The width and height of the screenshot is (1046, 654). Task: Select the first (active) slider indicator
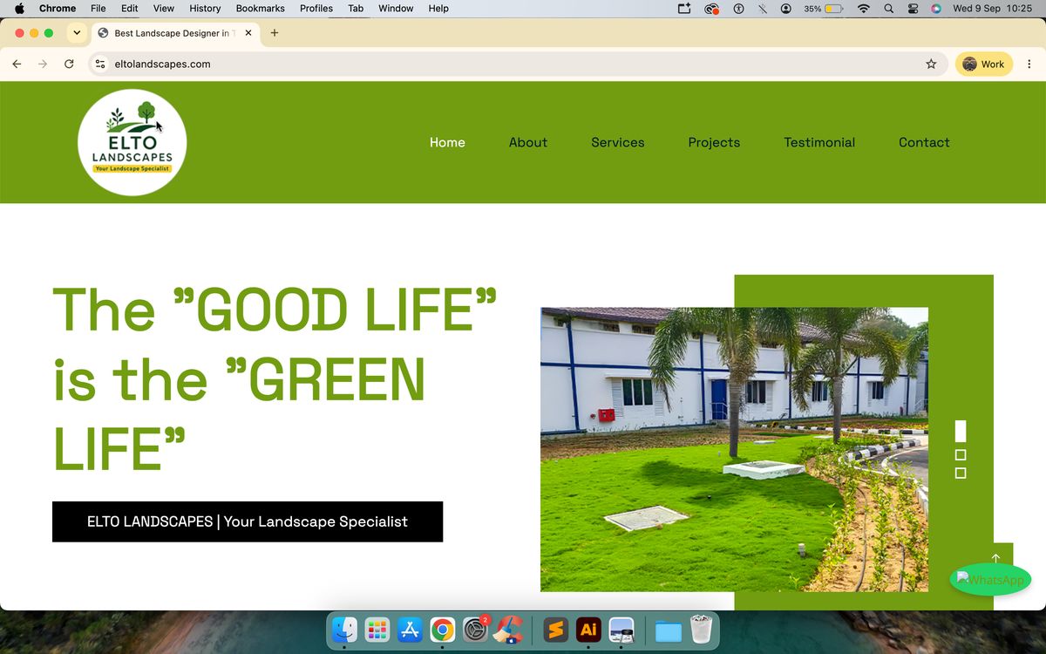[961, 432]
